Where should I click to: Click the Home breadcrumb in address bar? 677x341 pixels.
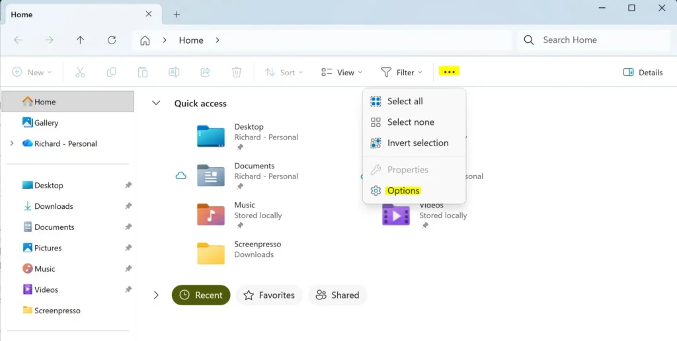tap(191, 40)
